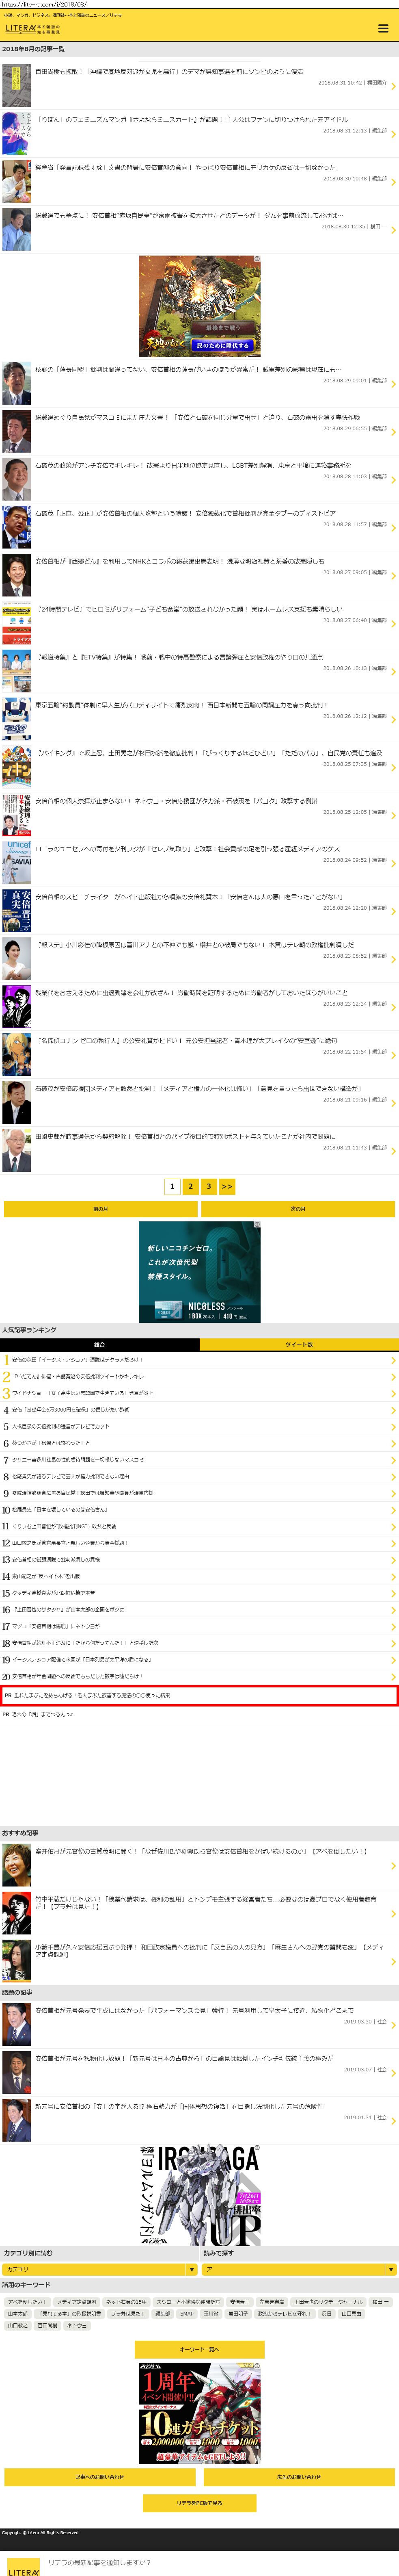Image resolution: width=399 pixels, height=2576 pixels.
Task: Open ranking item number 20
Action: coord(199,1676)
